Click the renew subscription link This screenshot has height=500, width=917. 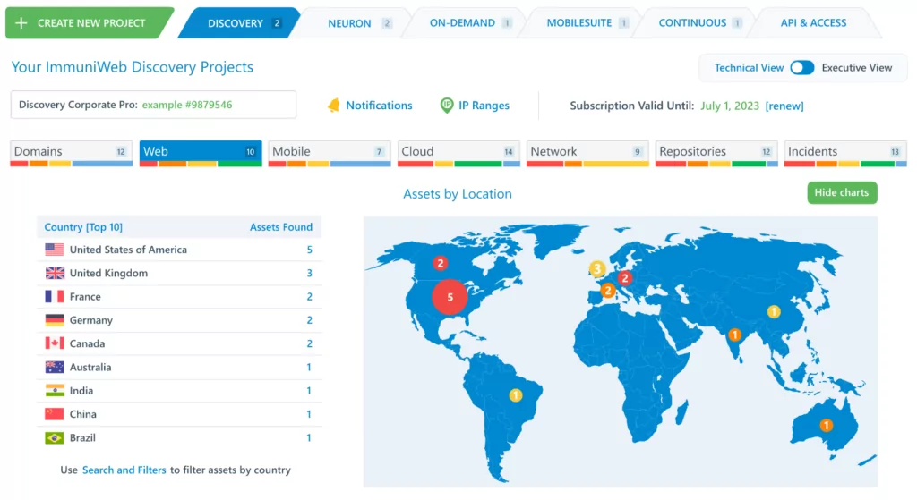click(784, 106)
